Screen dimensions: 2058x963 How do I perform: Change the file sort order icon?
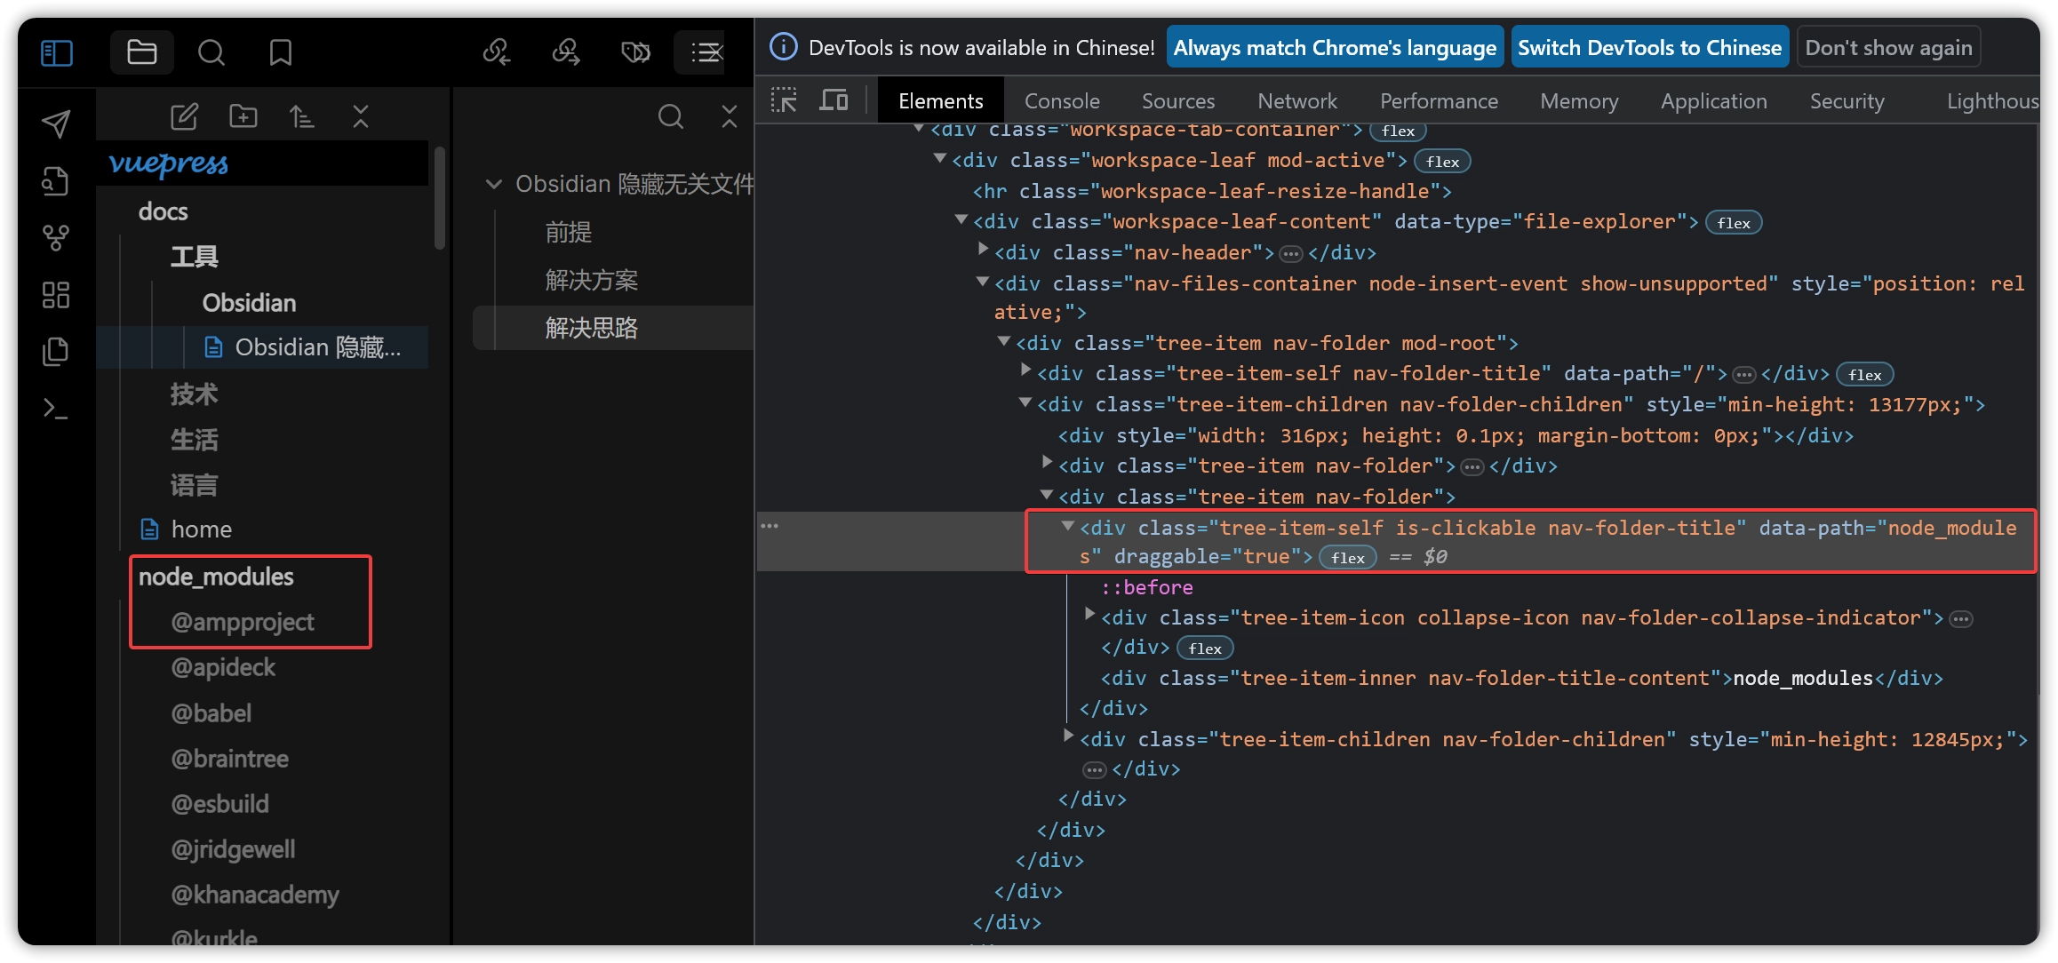[x=301, y=116]
